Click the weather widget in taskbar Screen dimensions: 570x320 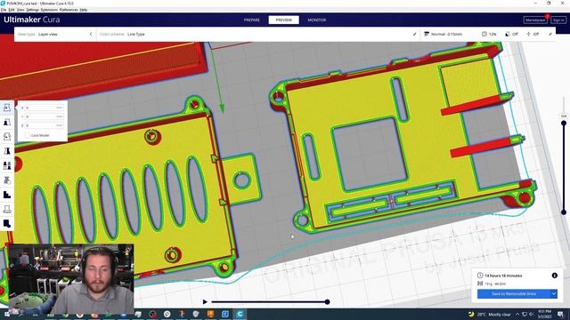[x=489, y=314]
